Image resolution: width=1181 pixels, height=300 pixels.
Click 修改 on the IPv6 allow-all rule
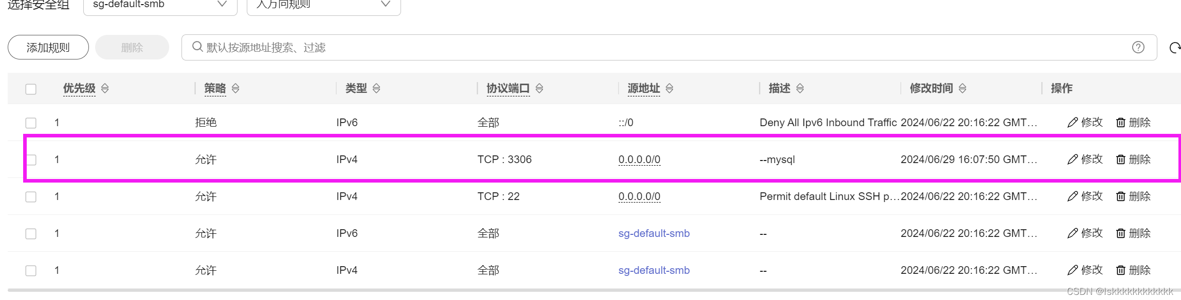[x=1085, y=233]
